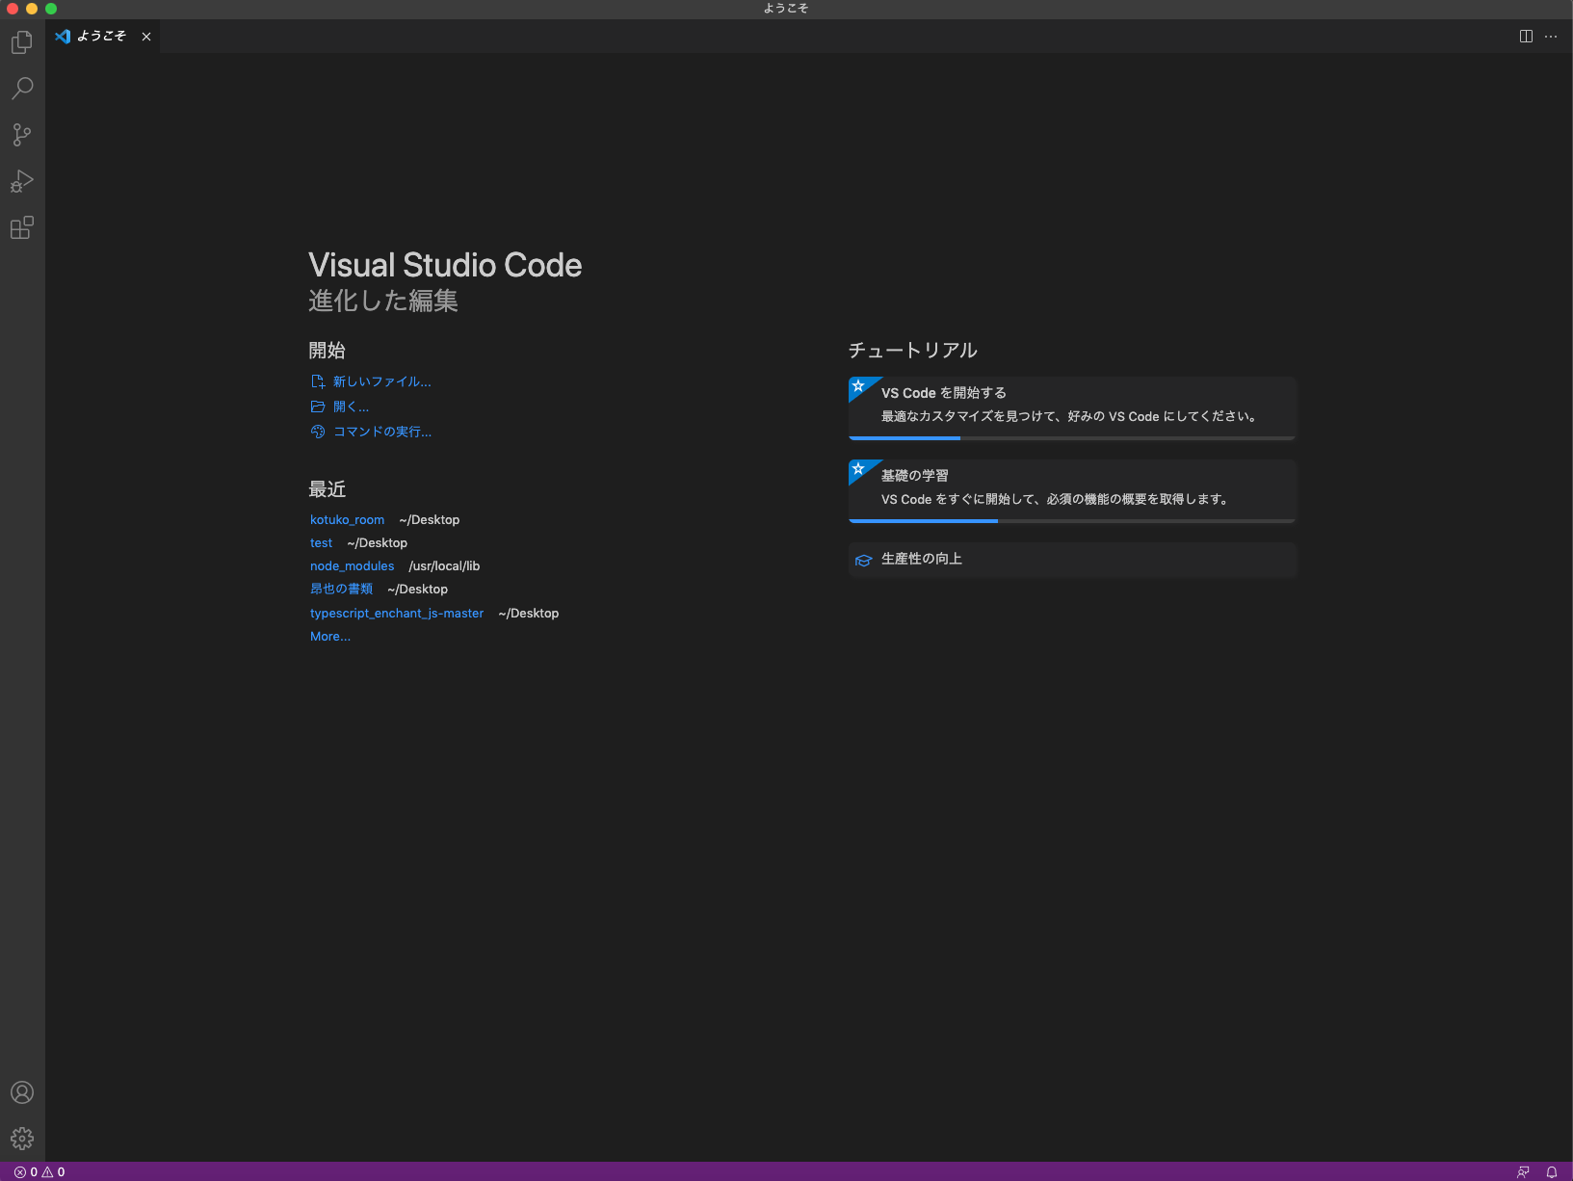
Task: Click the 最近 section heading
Action: 328,489
